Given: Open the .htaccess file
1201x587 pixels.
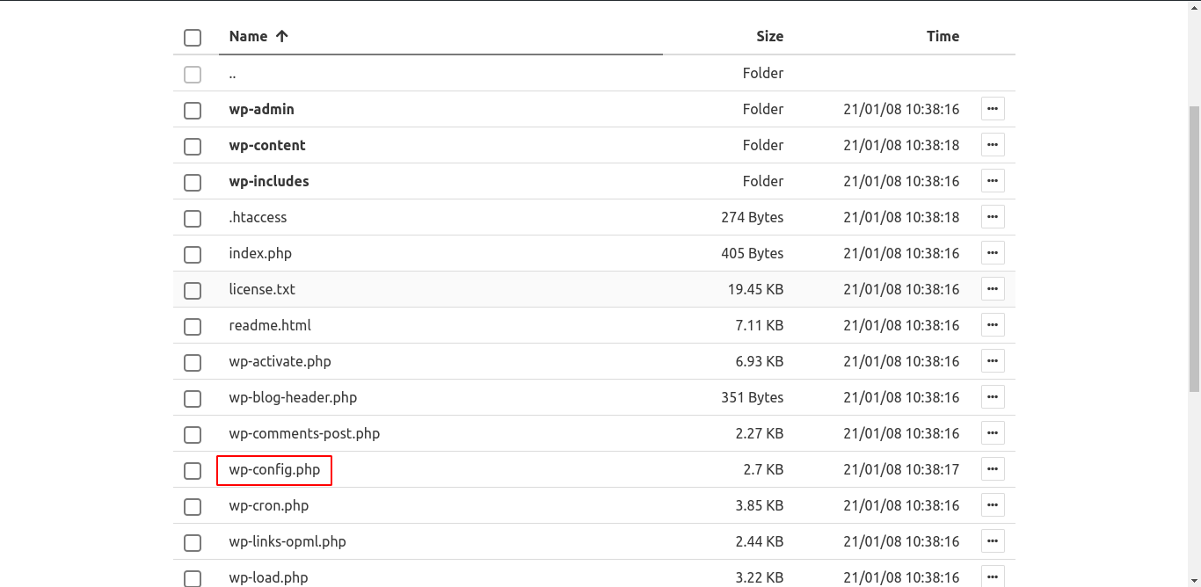Looking at the screenshot, I should [258, 217].
